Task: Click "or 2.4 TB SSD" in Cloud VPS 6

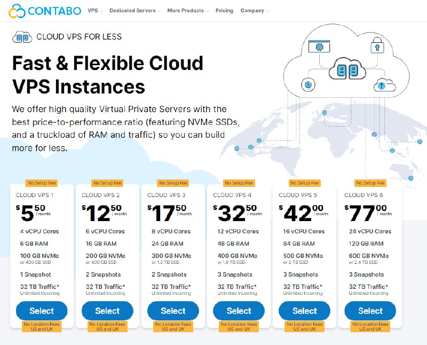Action: tap(363, 262)
